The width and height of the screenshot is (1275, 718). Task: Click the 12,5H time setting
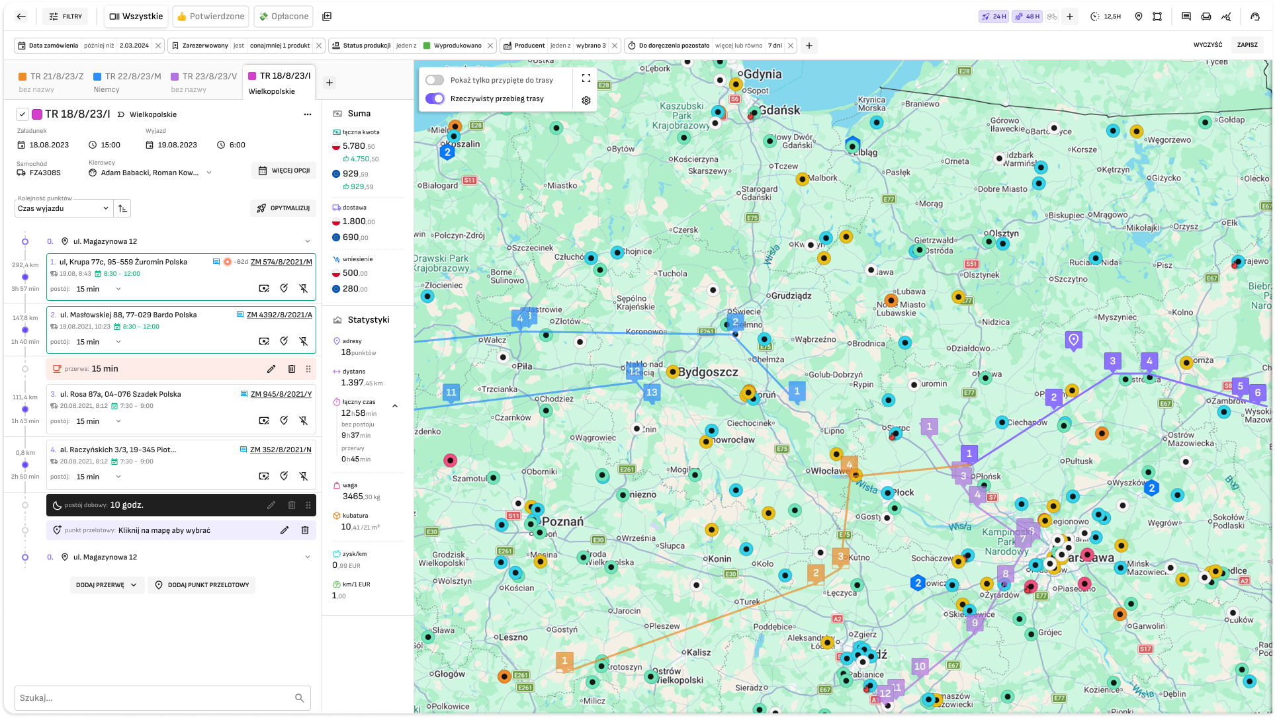click(1106, 17)
